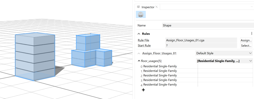This screenshot has width=254, height=99.
Task: Click the Name field containing Shape
Action: click(x=208, y=25)
